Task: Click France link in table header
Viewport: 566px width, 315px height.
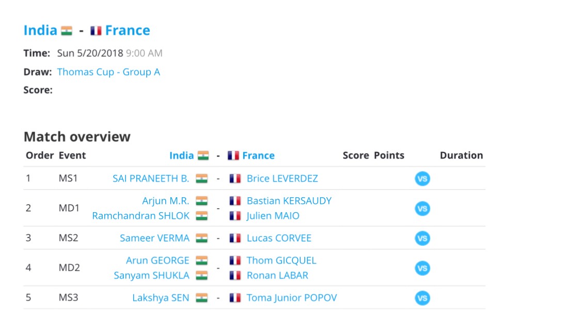Action: (x=258, y=155)
